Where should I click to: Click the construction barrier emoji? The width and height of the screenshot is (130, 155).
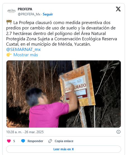point(9,22)
